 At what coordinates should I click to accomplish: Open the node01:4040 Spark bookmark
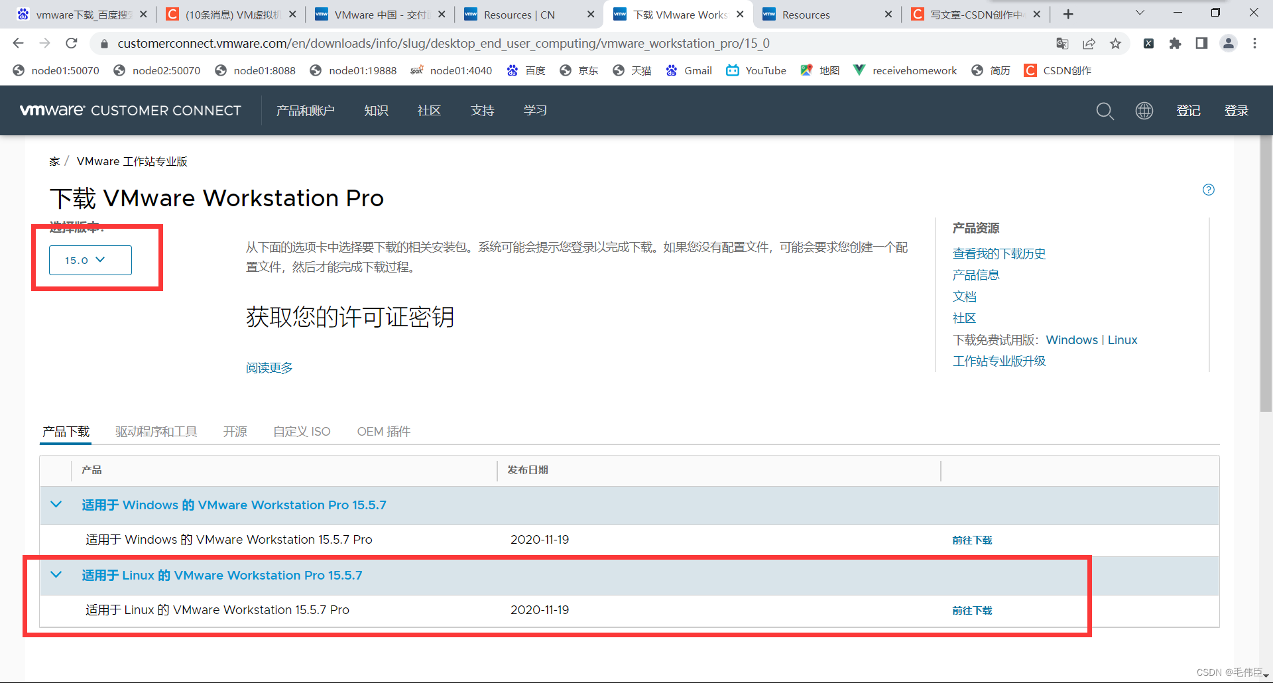pyautogui.click(x=452, y=70)
